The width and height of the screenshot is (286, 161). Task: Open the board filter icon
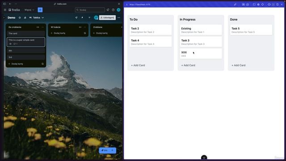[89, 18]
